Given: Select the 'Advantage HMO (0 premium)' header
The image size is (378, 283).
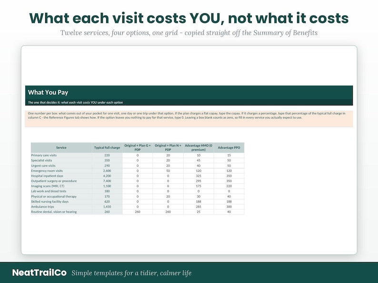Looking at the screenshot, I should click(x=199, y=148).
